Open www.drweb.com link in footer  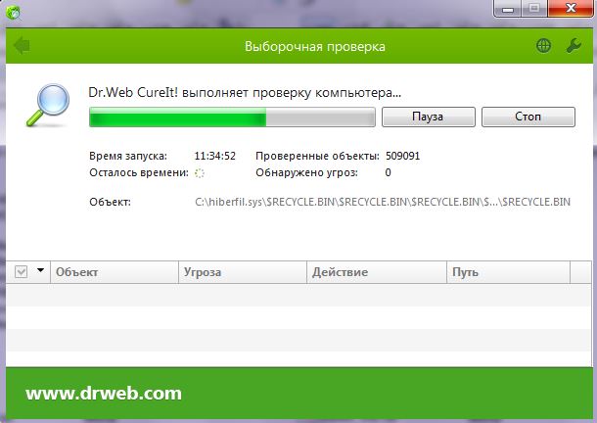click(x=104, y=394)
